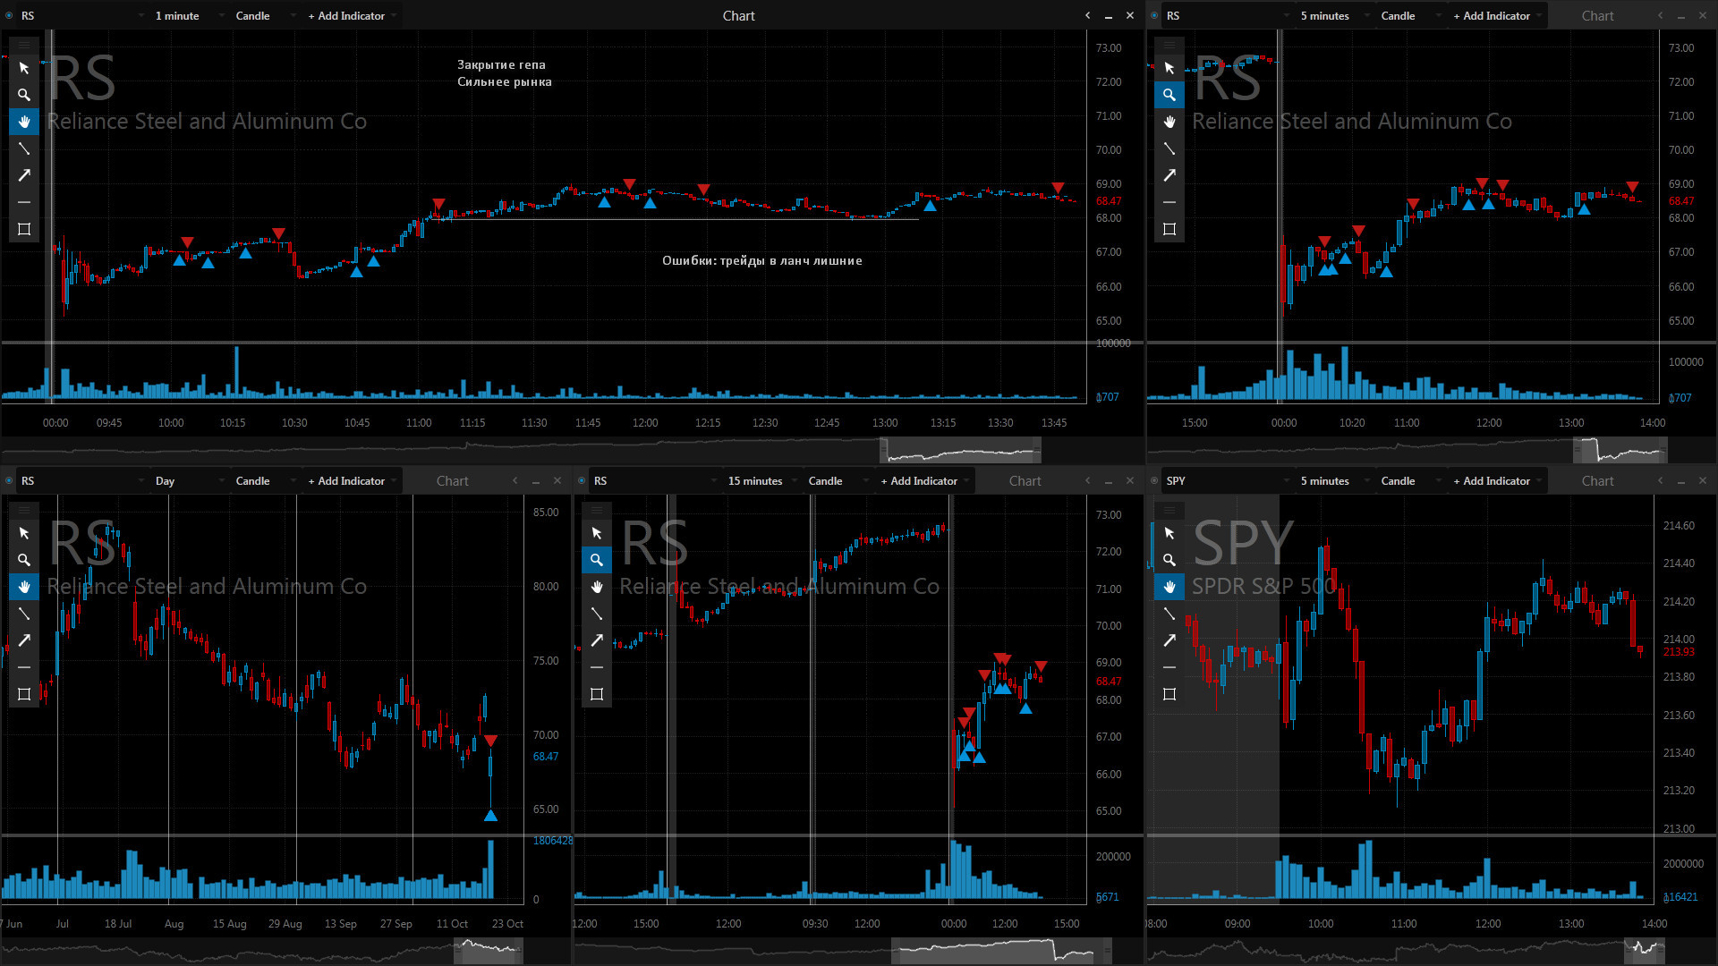Toggle link indicator of RS 1 minute chart
1718x966 pixels.
coord(9,15)
